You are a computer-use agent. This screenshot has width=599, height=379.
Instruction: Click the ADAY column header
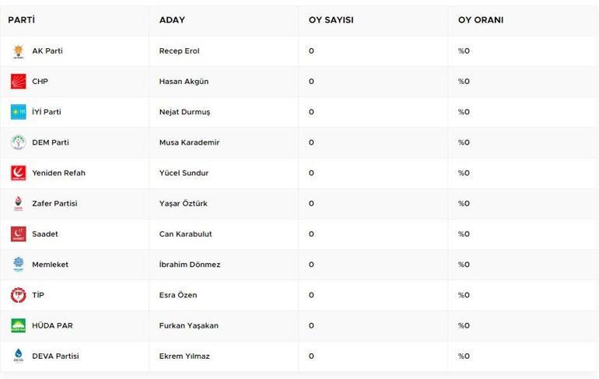172,20
